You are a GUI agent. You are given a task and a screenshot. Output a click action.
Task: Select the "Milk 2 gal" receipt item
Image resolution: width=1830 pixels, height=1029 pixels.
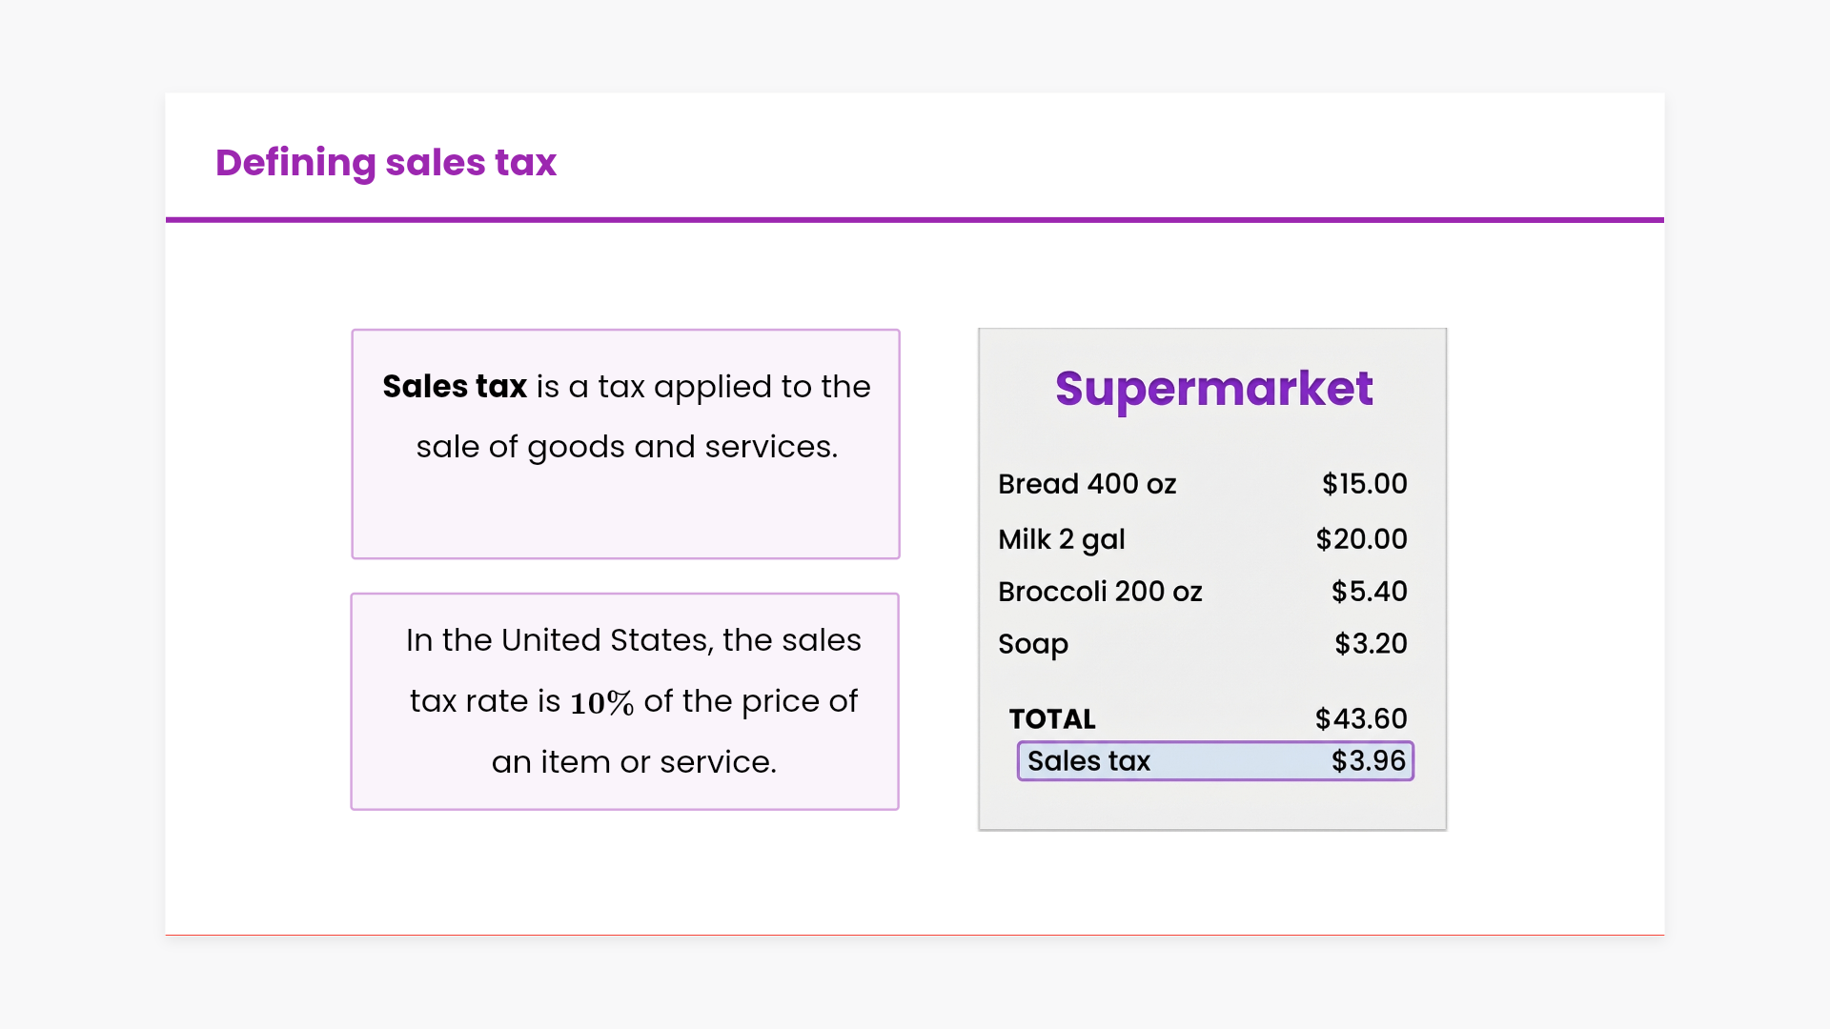click(x=1061, y=539)
